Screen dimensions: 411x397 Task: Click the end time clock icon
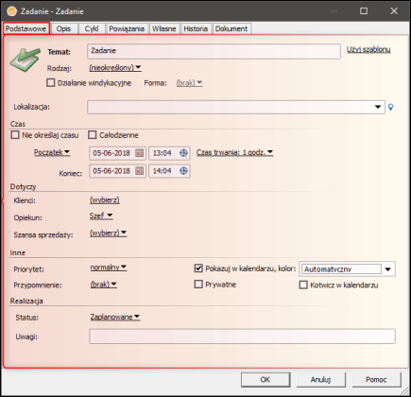(x=183, y=171)
